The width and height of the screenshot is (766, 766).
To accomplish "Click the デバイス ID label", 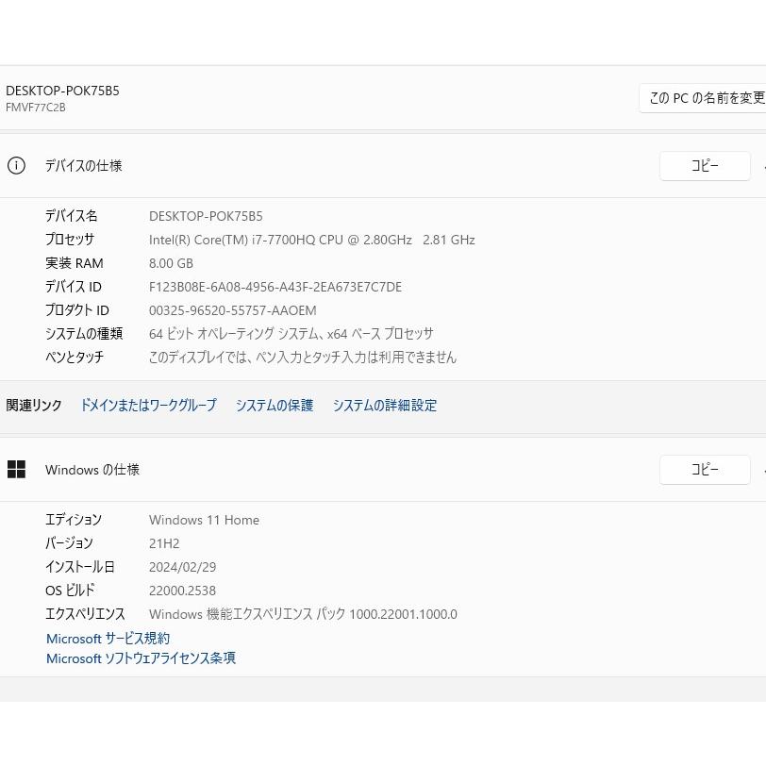I will pyautogui.click(x=74, y=287).
